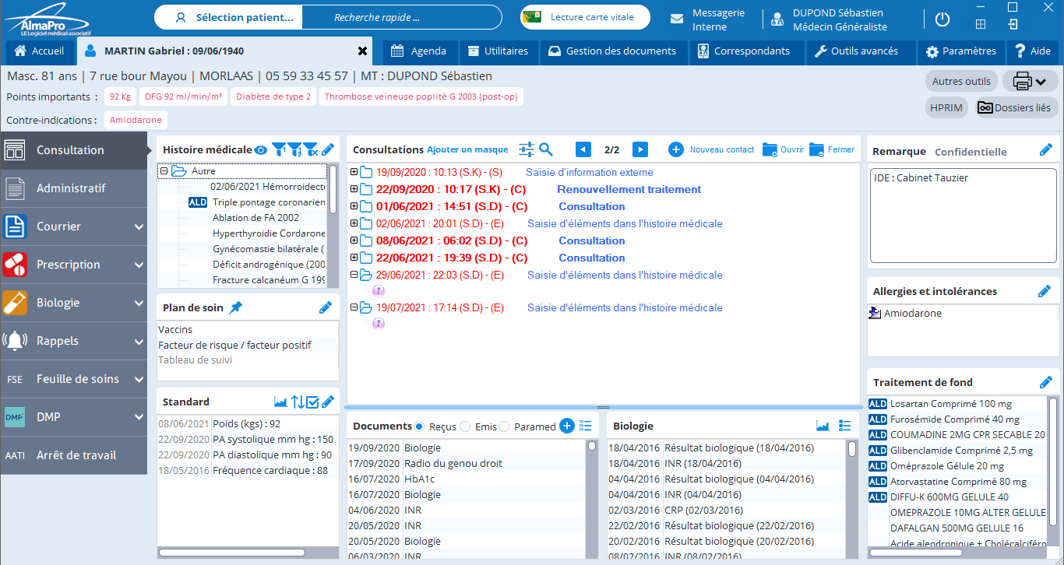This screenshot has height=565, width=1064.
Task: Click the Ajouter un masque link
Action: [x=467, y=149]
